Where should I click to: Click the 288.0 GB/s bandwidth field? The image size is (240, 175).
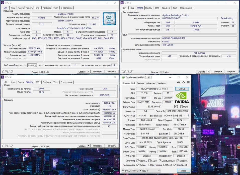(x=179, y=133)
